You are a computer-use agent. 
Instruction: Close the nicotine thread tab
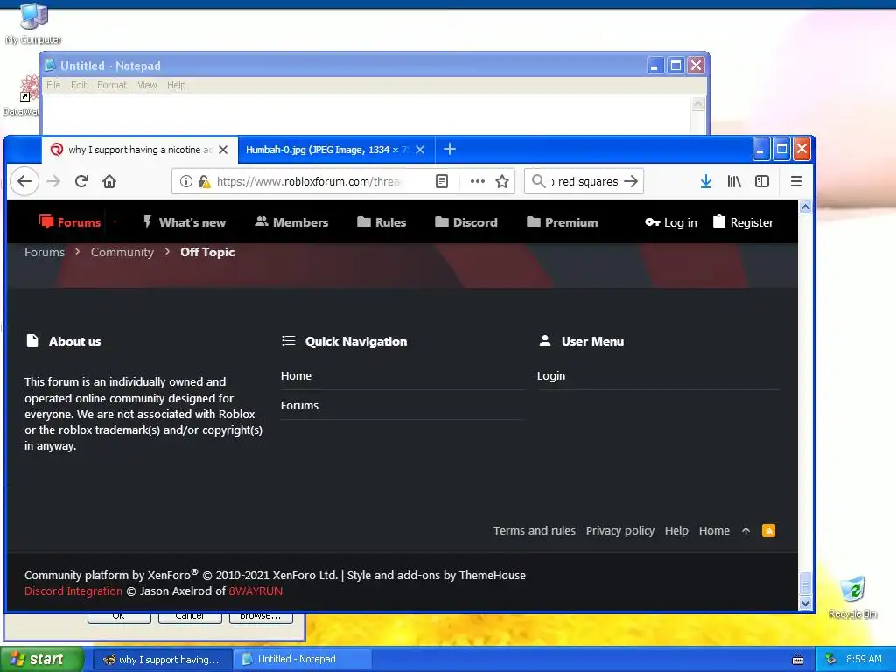pos(223,150)
